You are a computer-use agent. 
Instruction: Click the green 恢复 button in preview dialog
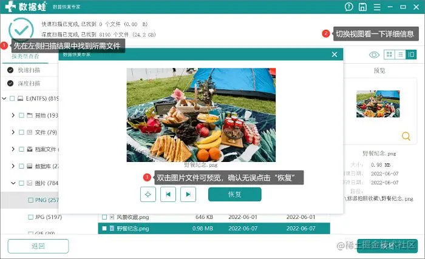coord(235,194)
